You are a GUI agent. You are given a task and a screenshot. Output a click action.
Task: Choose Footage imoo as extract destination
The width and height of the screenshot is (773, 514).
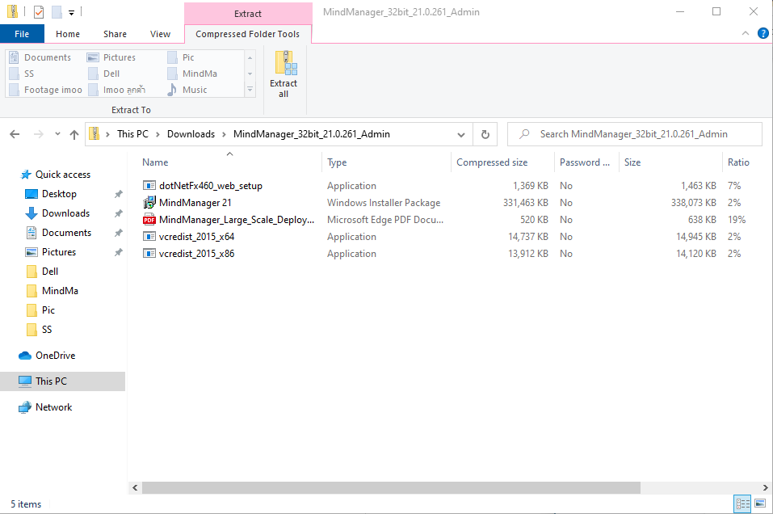46,90
